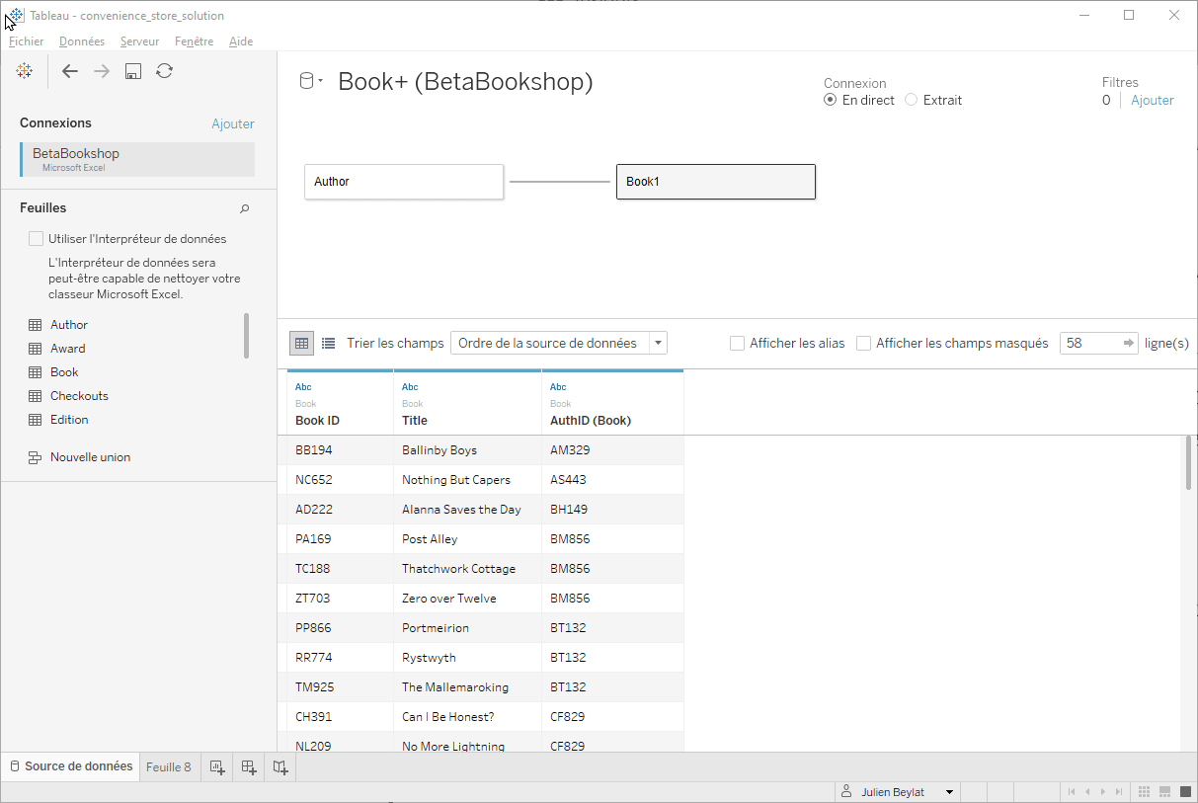Open the Serveur menu
This screenshot has height=803, width=1198.
pyautogui.click(x=139, y=41)
